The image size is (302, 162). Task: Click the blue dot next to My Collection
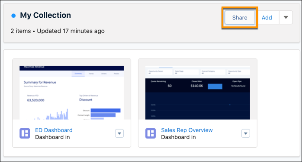(13, 16)
